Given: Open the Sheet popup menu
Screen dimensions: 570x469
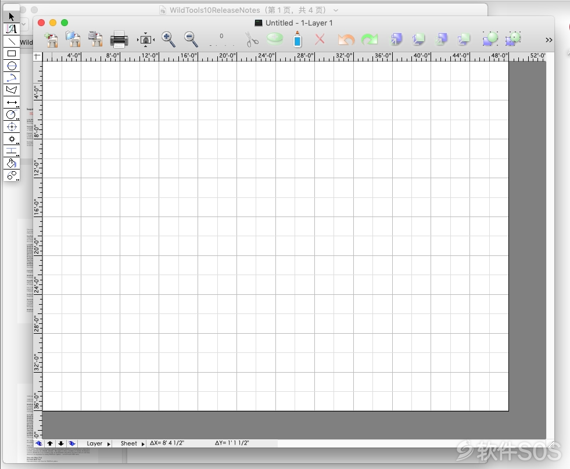Looking at the screenshot, I should tap(132, 443).
